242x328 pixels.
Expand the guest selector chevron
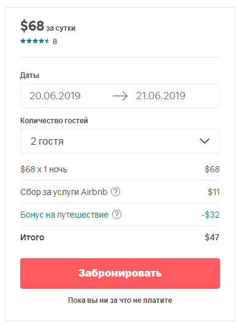point(205,141)
